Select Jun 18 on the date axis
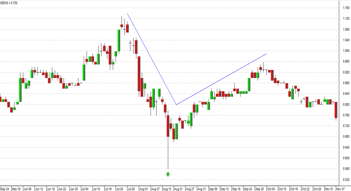 pos(51,189)
